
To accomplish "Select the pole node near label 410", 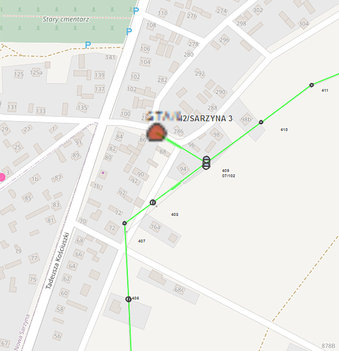I will [261, 122].
